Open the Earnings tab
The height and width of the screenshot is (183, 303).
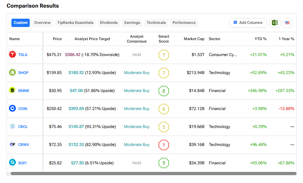[132, 22]
